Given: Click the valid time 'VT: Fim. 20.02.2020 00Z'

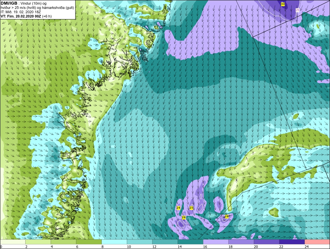Looking at the screenshot, I should [20, 16].
